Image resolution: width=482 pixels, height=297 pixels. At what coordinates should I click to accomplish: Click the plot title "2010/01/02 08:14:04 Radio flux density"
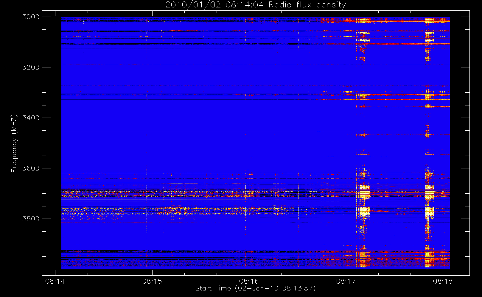click(256, 5)
